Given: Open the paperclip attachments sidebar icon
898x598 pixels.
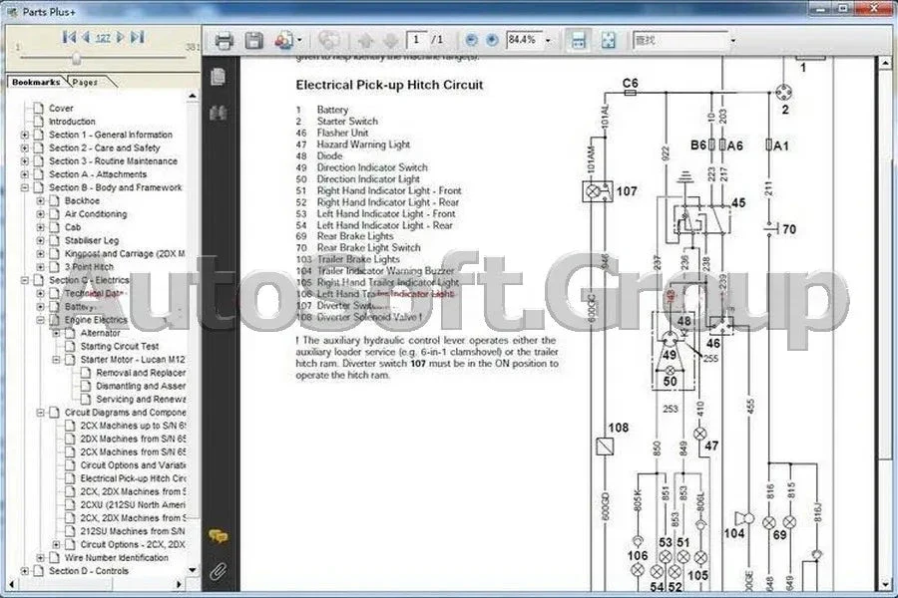Looking at the screenshot, I should pos(219,571).
